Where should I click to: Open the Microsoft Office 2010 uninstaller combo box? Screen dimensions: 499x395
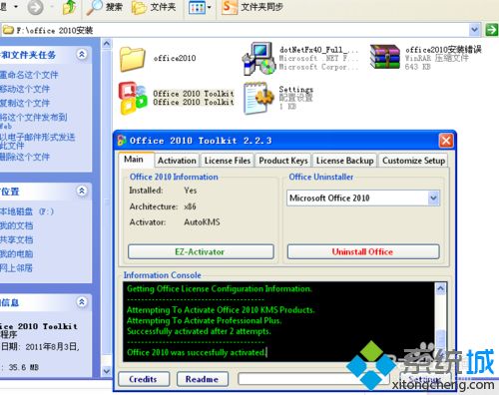tap(363, 198)
